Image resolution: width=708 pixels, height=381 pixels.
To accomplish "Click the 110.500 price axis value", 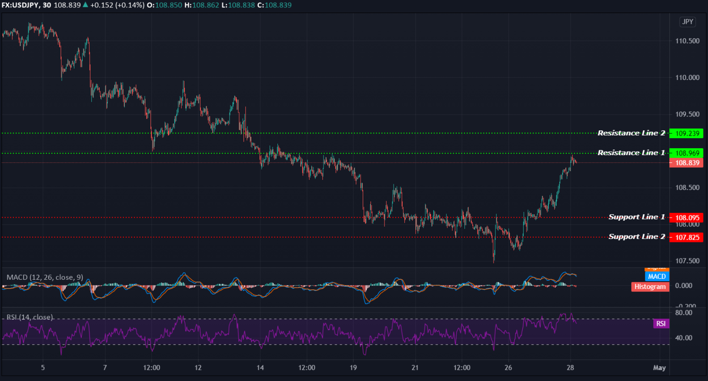I will pyautogui.click(x=687, y=41).
